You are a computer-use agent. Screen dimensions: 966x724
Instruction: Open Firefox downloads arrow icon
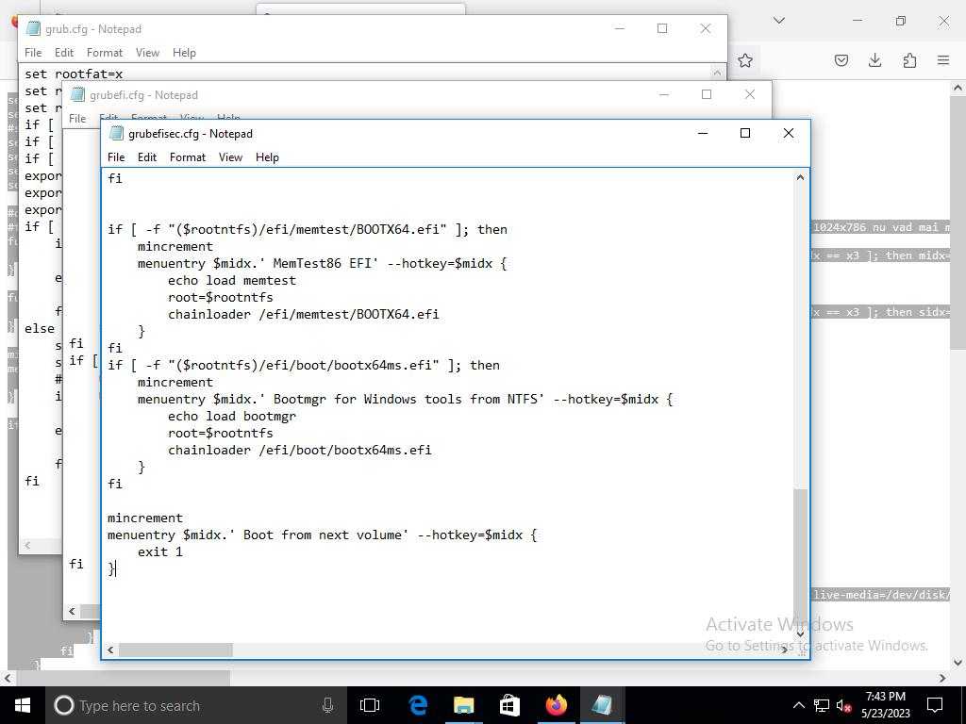tap(874, 60)
